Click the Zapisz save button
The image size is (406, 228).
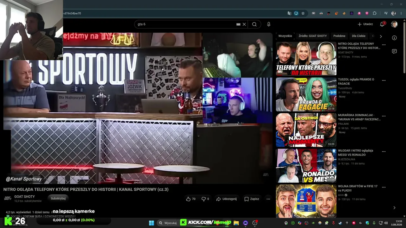tap(252, 199)
